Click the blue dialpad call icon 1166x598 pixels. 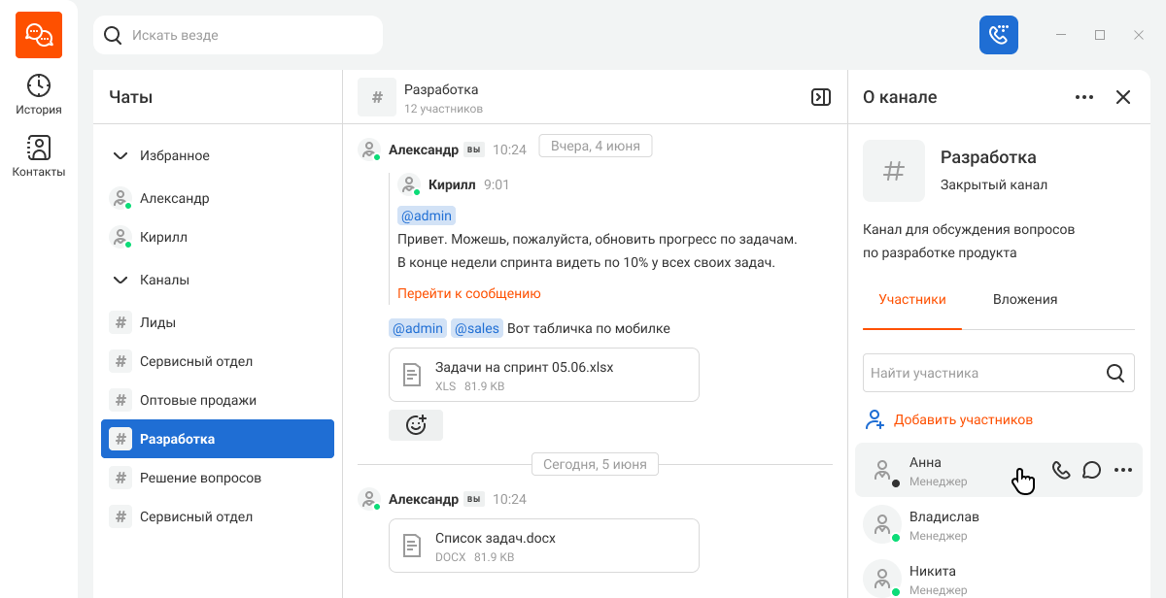click(x=998, y=35)
